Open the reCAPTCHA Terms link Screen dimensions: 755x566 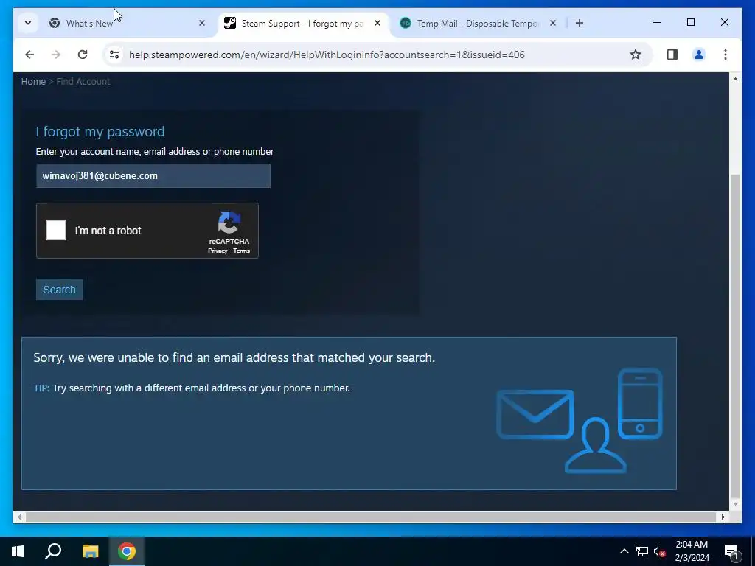(241, 251)
